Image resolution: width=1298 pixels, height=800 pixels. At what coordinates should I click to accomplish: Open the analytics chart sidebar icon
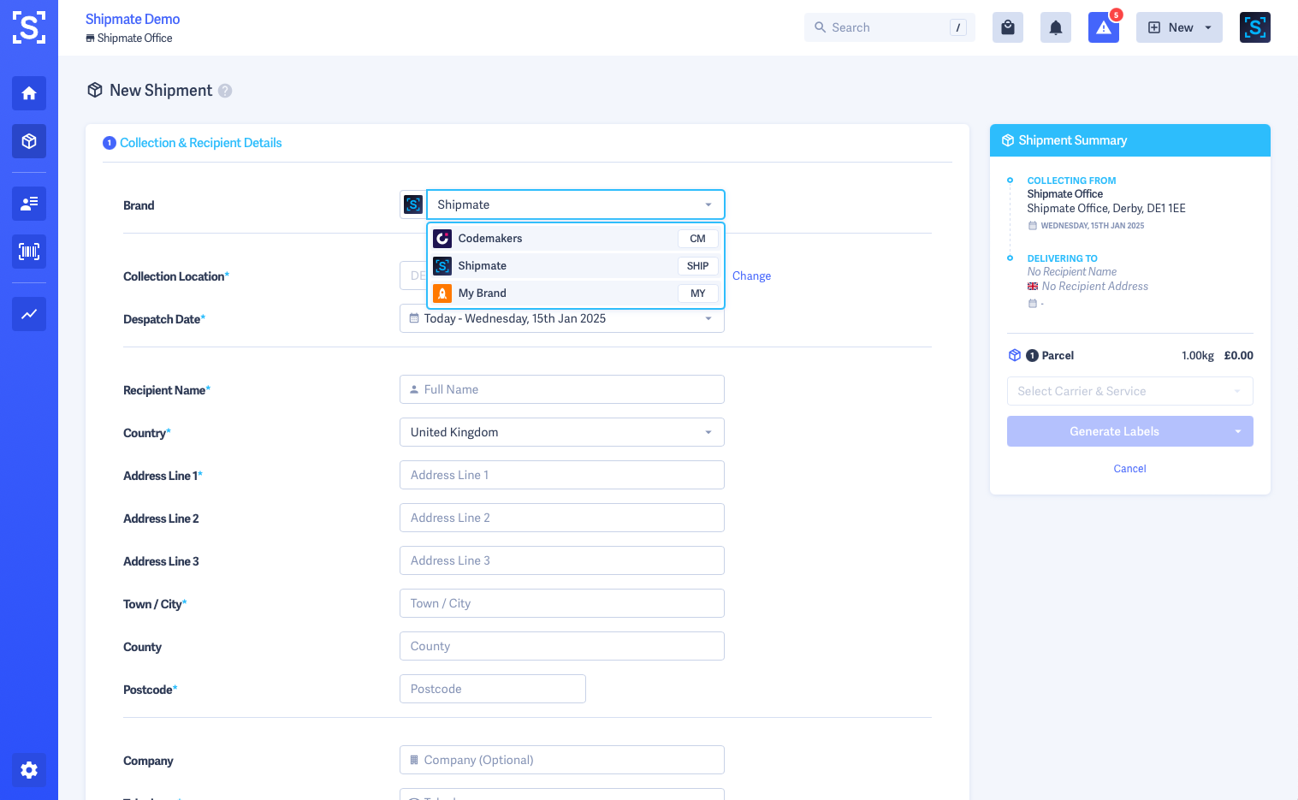[29, 314]
